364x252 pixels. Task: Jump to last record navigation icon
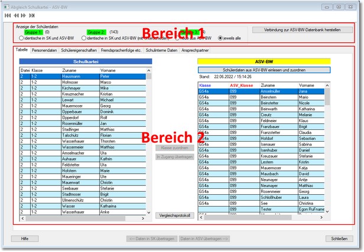[32, 15]
